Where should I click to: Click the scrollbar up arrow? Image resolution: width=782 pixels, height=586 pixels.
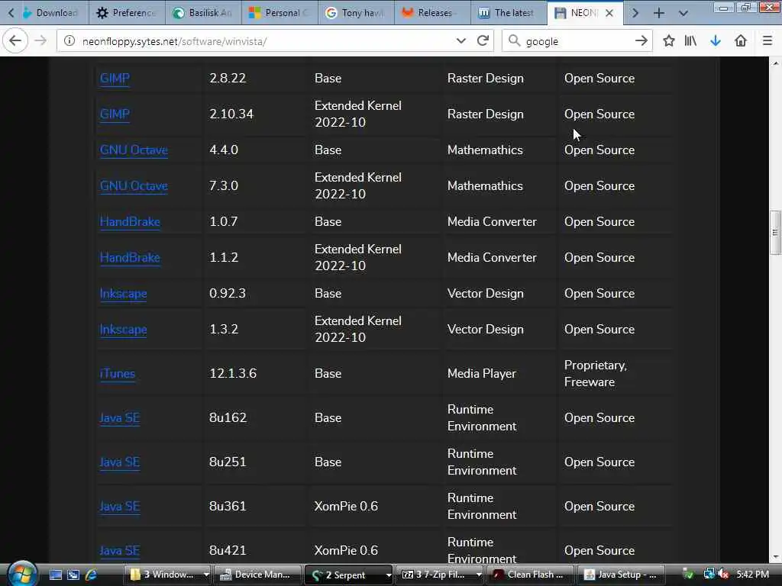point(775,63)
